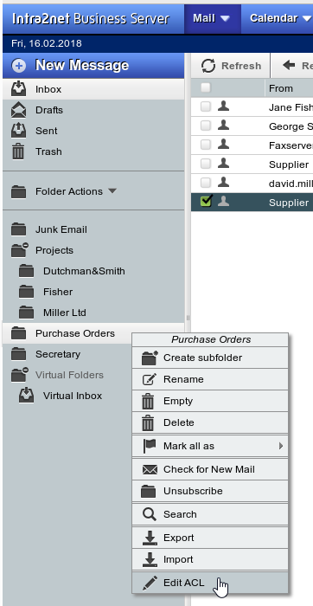
Task: Click the Rename pencil-square icon
Action: (150, 379)
